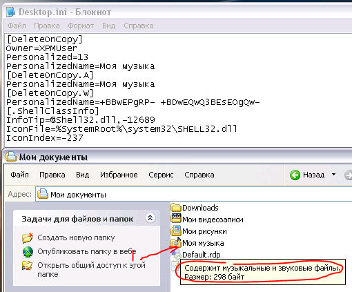352x292 pixels.
Task: Open the Сервис menu in Explorer
Action: tap(161, 175)
